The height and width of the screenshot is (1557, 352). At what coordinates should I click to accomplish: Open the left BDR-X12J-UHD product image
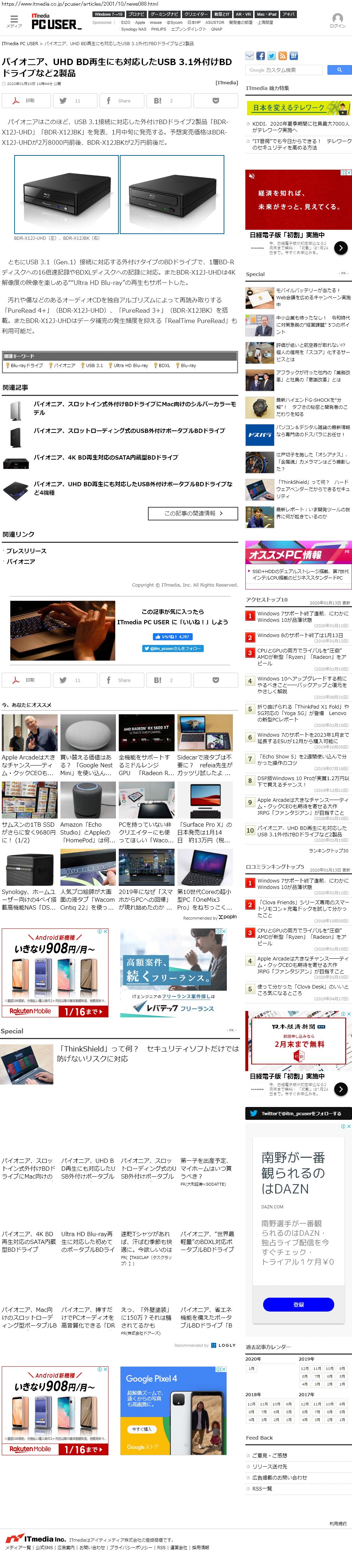66,194
